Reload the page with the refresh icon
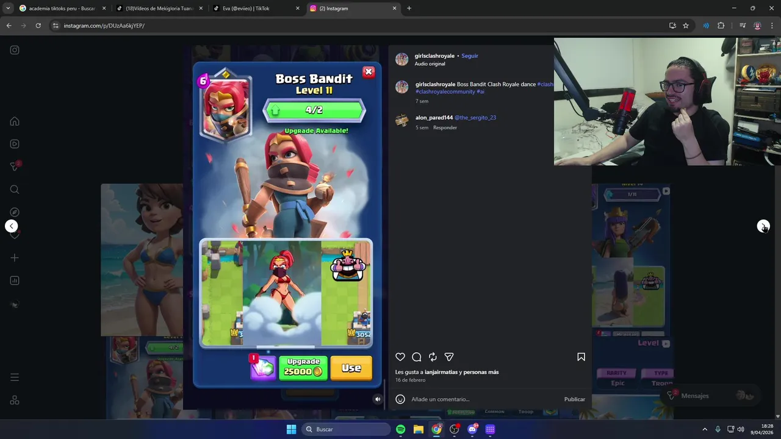This screenshot has width=781, height=439. tap(38, 26)
